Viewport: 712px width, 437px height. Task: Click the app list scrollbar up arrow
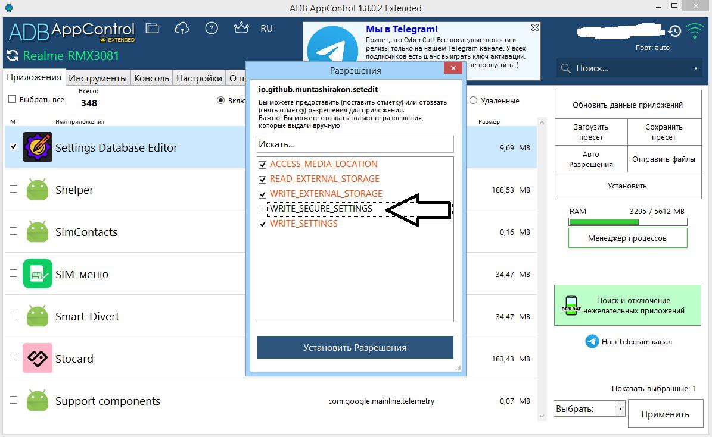coord(541,122)
